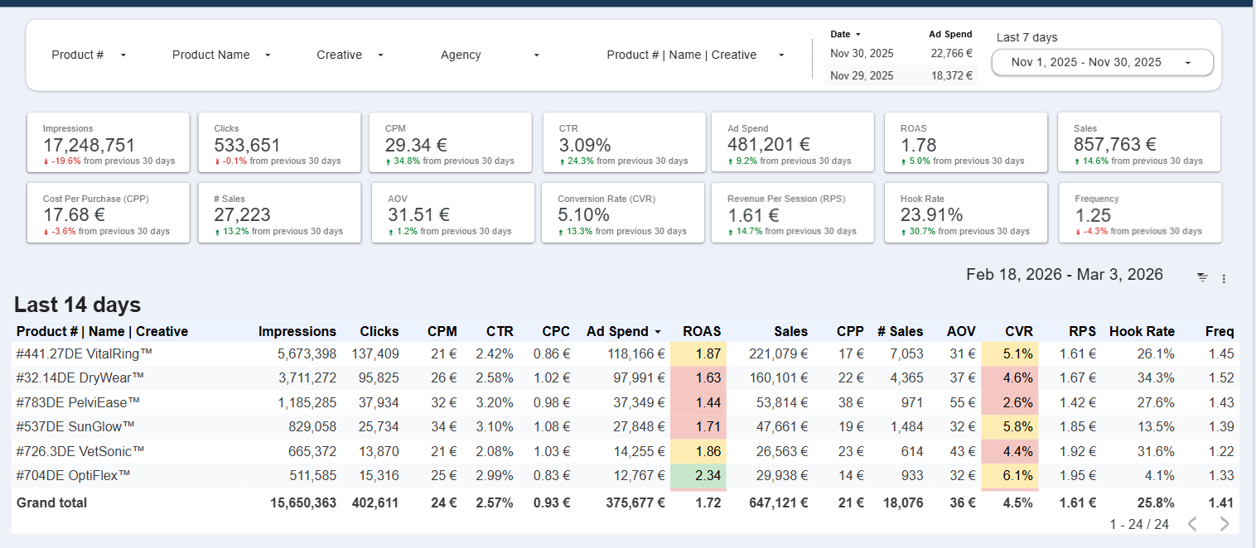
Task: Open the three-dot more options menu
Action: [x=1224, y=279]
